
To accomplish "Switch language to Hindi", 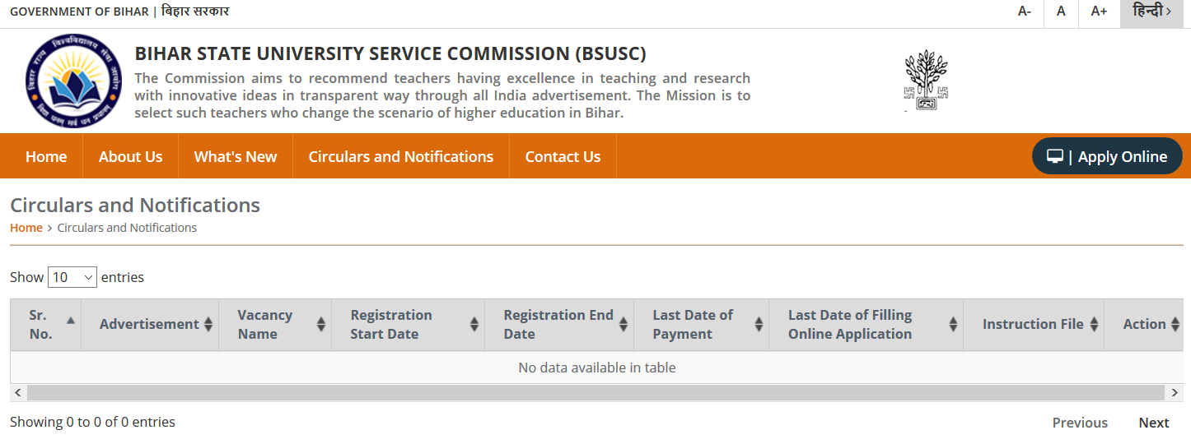I will pyautogui.click(x=1151, y=12).
